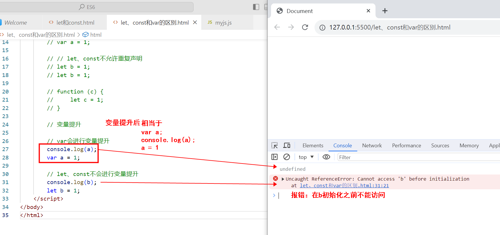Click the // 变量提升 comment line
This screenshot has width=500, height=235.
pos(64,125)
